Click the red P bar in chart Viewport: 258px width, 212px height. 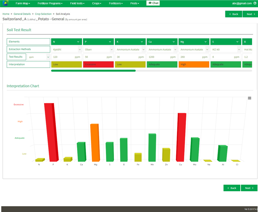tap(51, 132)
